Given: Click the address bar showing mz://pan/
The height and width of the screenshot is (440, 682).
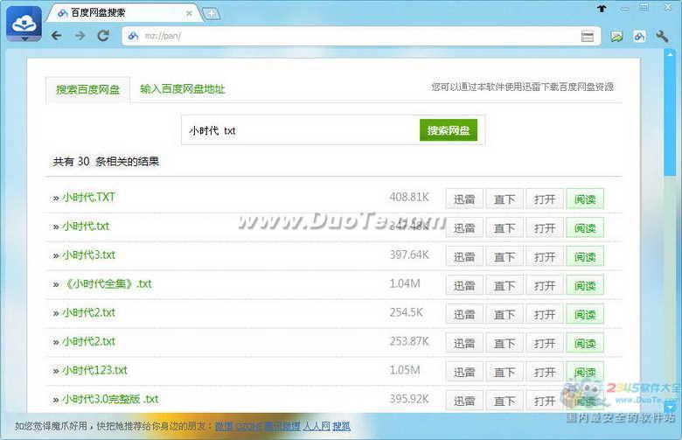Looking at the screenshot, I should (361, 36).
